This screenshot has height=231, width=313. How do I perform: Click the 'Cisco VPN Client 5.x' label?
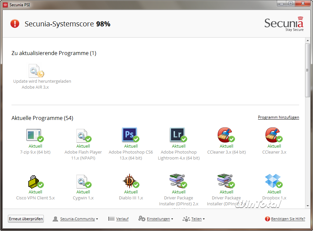click(35, 198)
